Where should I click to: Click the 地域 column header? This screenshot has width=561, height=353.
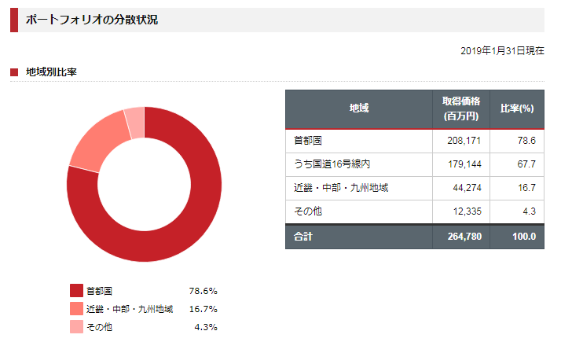tap(359, 108)
